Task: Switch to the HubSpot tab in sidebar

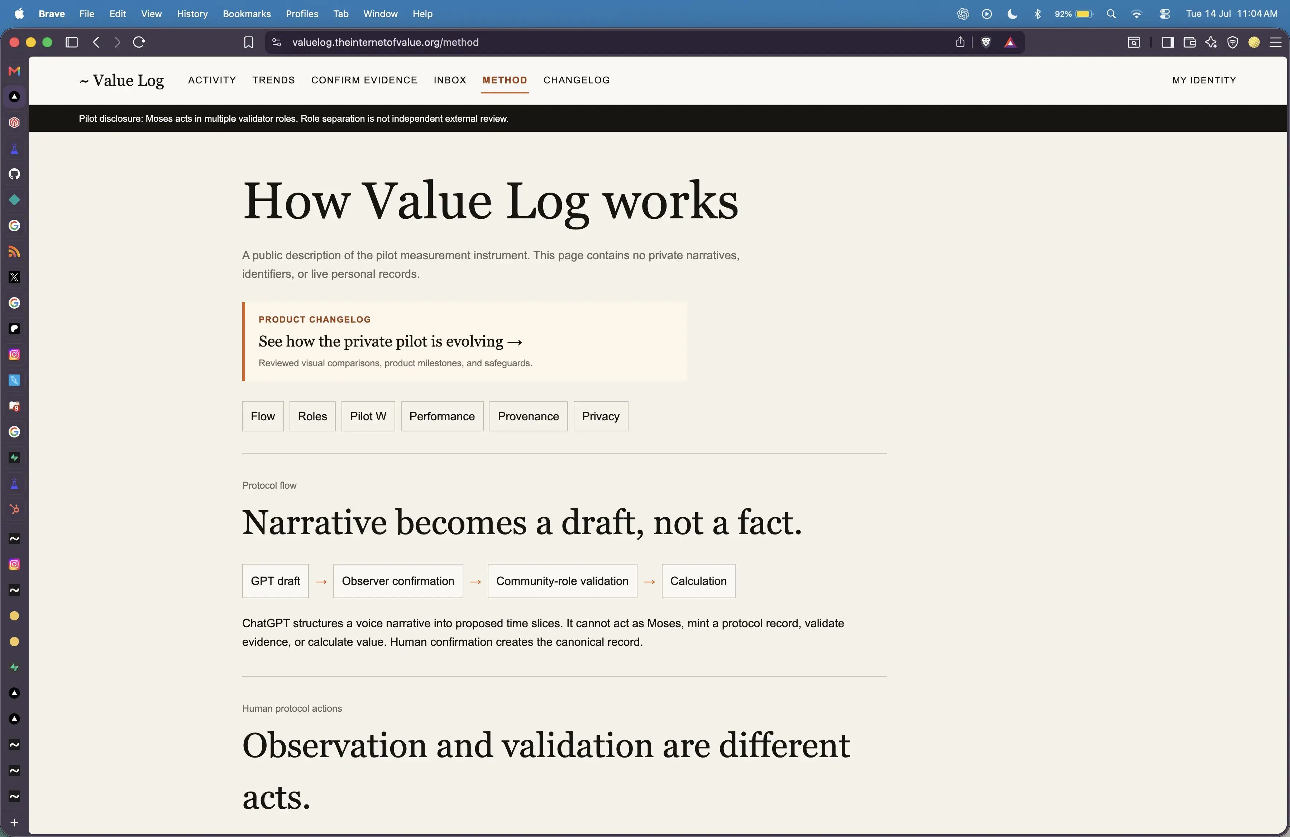Action: [x=15, y=509]
